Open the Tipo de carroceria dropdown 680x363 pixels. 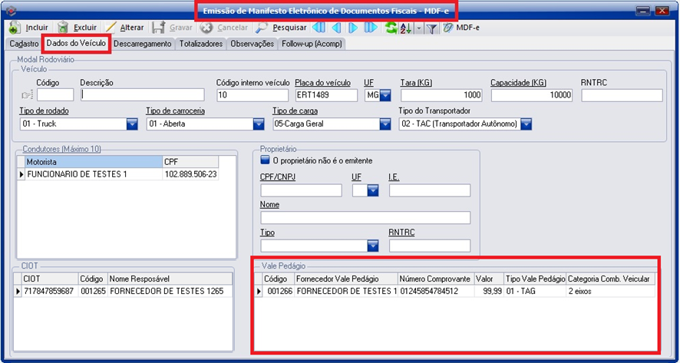[258, 124]
